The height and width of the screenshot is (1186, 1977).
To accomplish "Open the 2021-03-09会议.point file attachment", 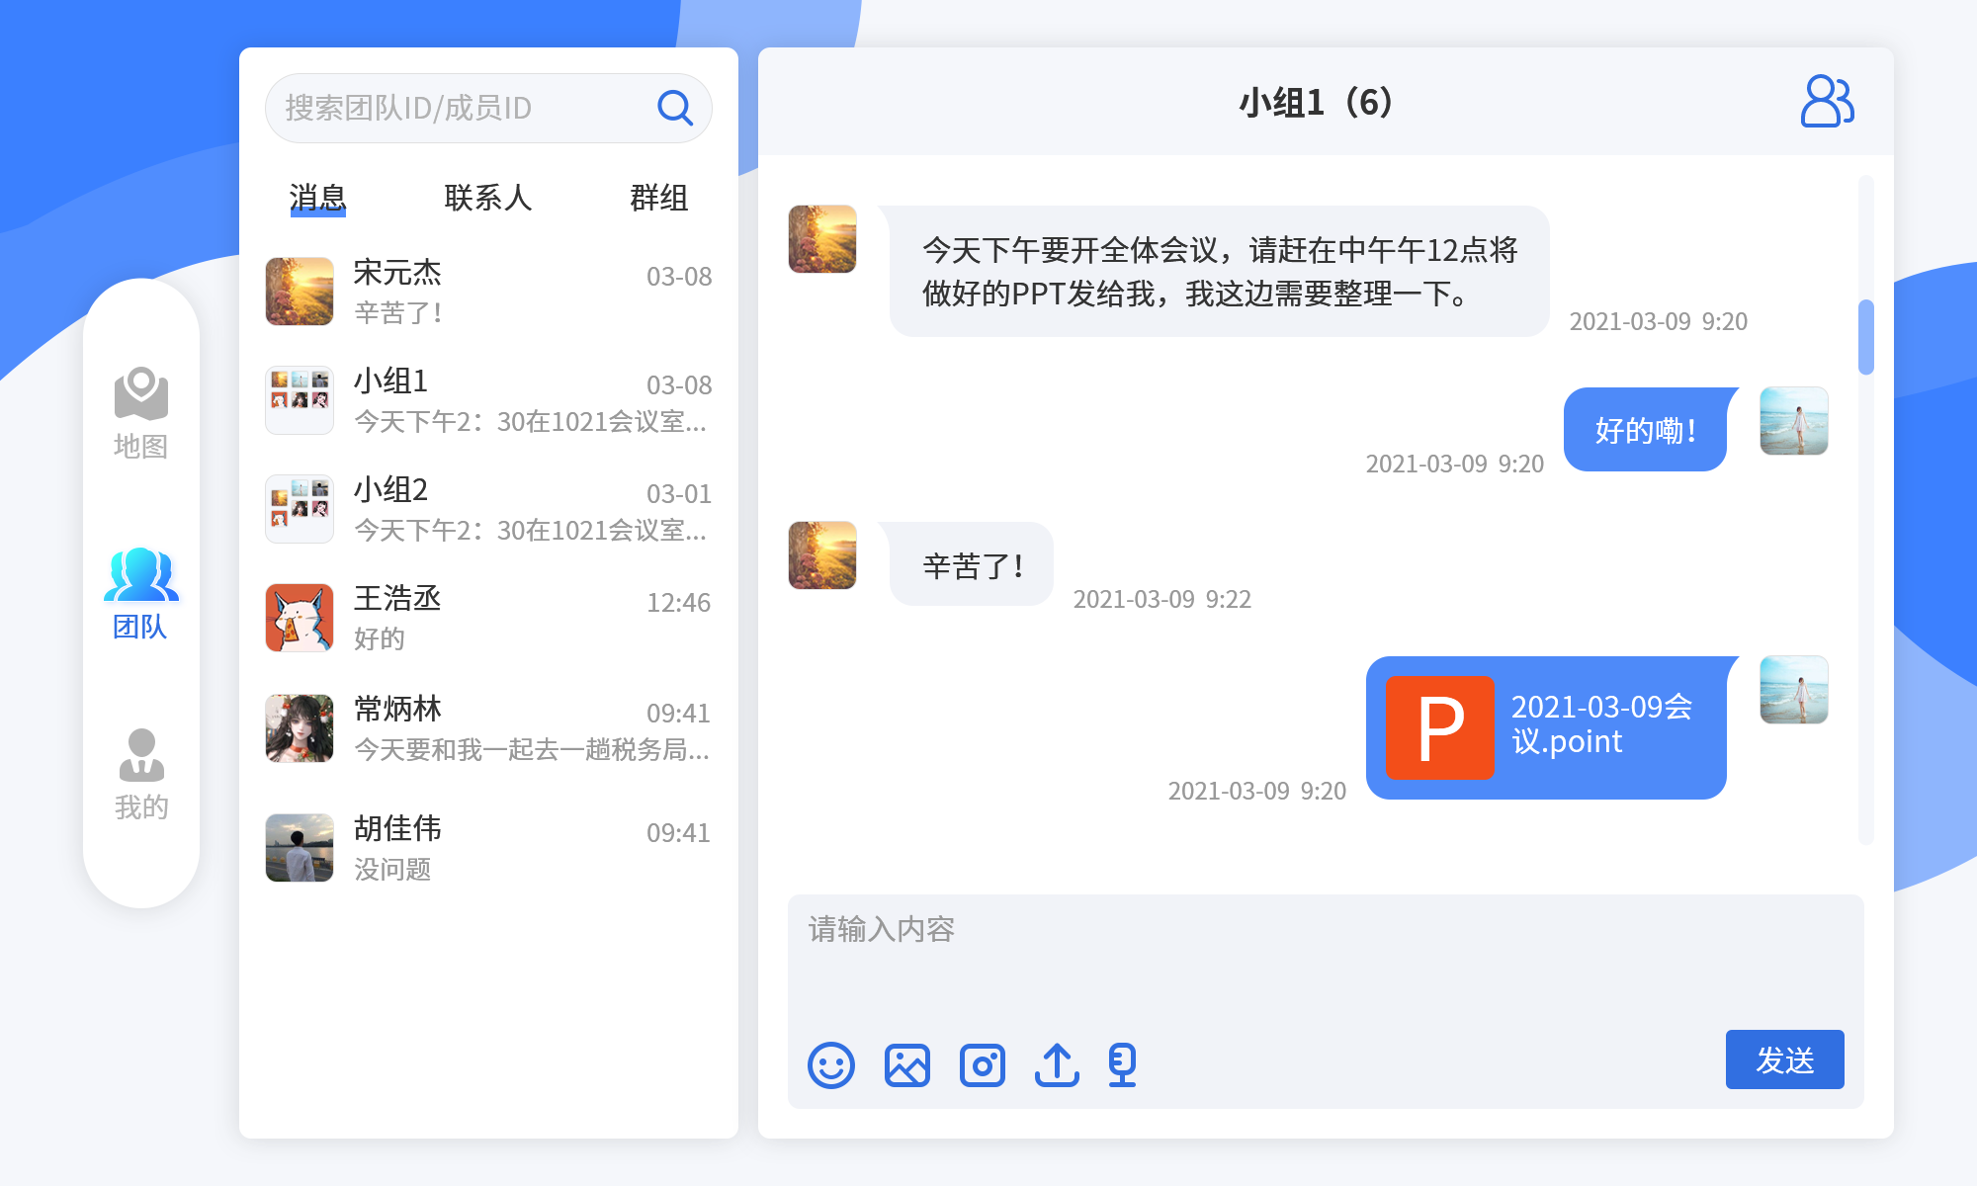I will (1546, 727).
